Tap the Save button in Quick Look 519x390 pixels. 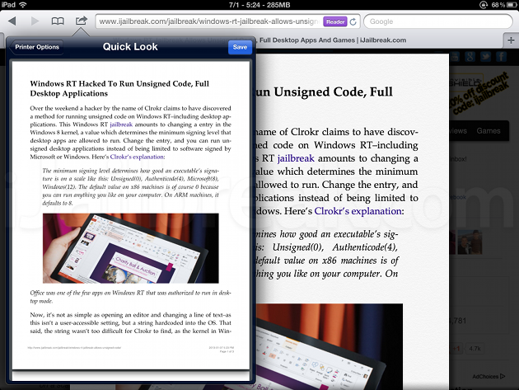(240, 47)
